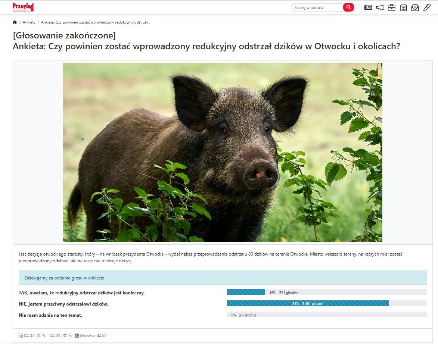Click the truncated Ankieta breadcrumb entry
The width and height of the screenshot is (438, 344).
click(x=96, y=22)
